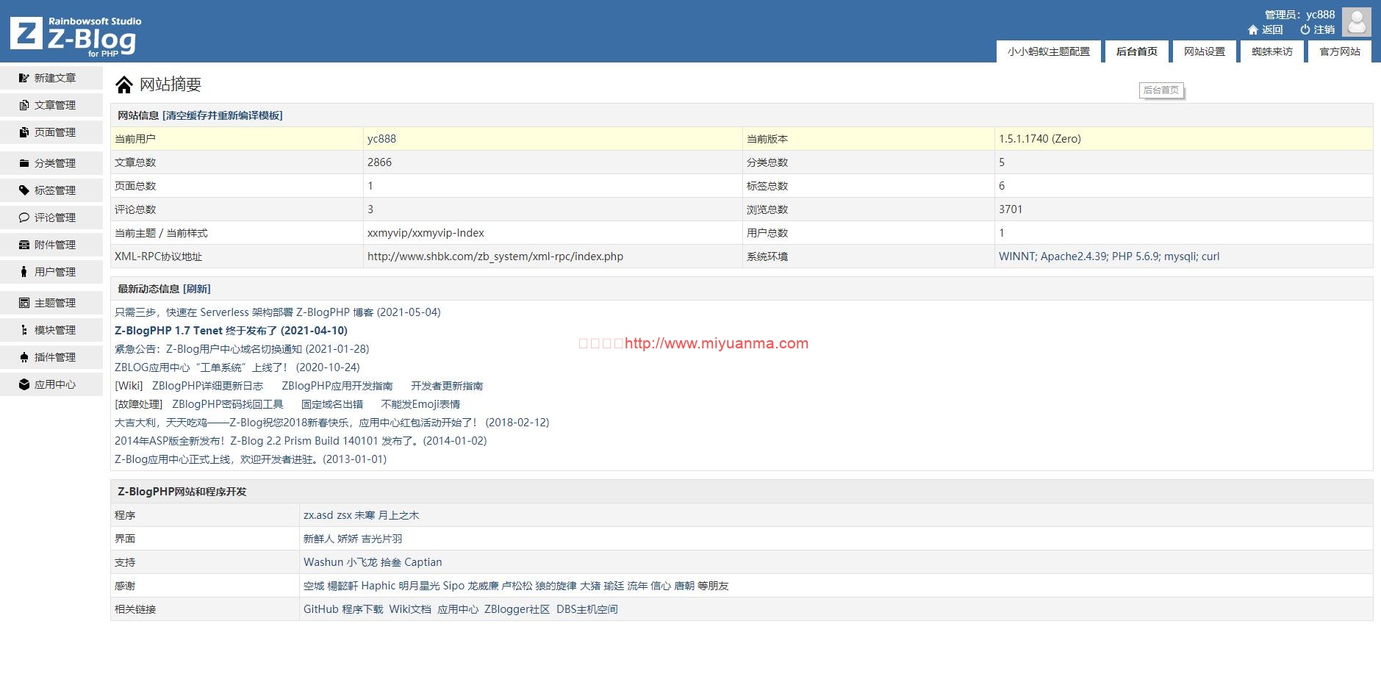This screenshot has width=1381, height=682.
Task: Open the 官方网站 tab
Action: (x=1340, y=51)
